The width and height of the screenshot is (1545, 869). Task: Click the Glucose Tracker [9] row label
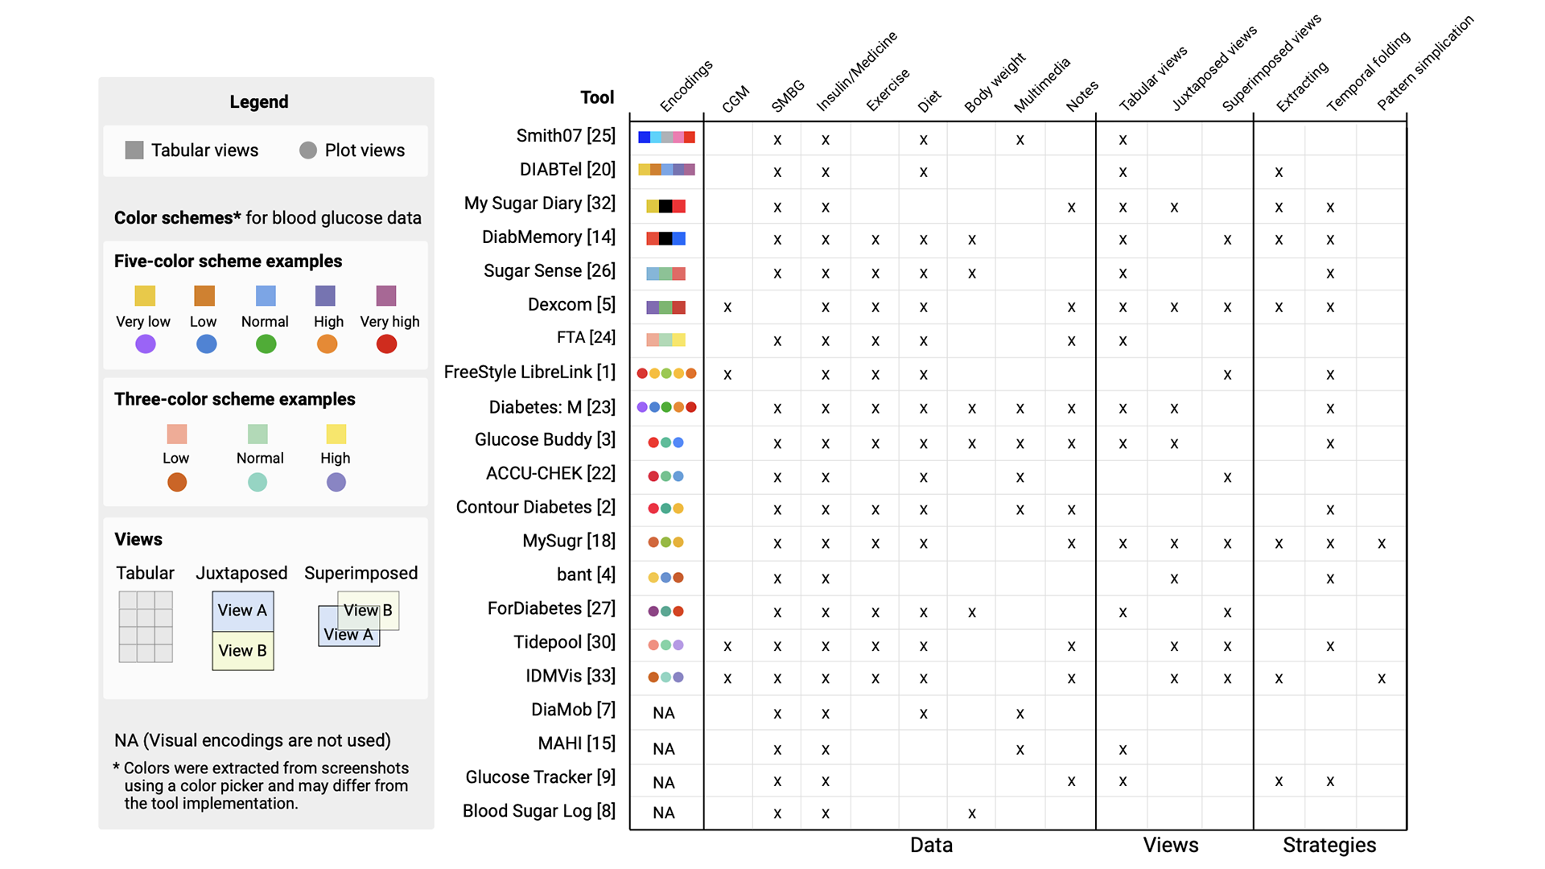click(541, 778)
